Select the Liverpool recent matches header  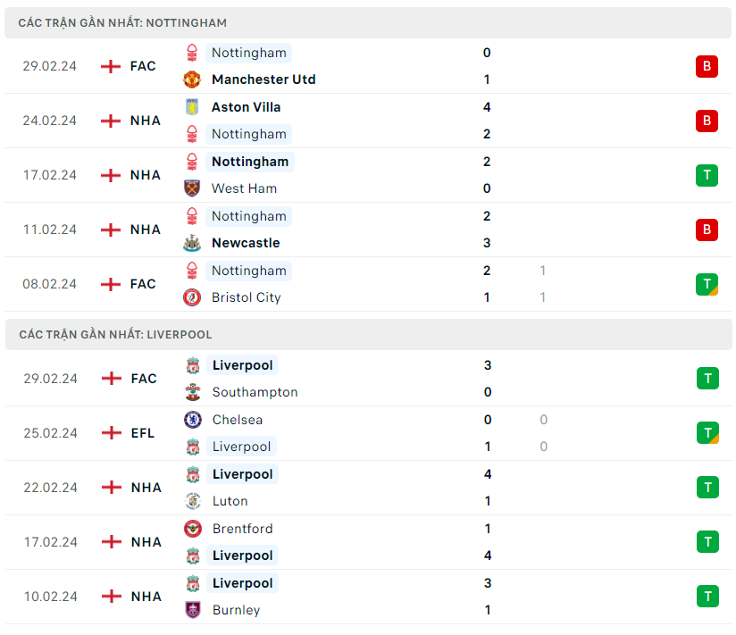[x=115, y=334]
